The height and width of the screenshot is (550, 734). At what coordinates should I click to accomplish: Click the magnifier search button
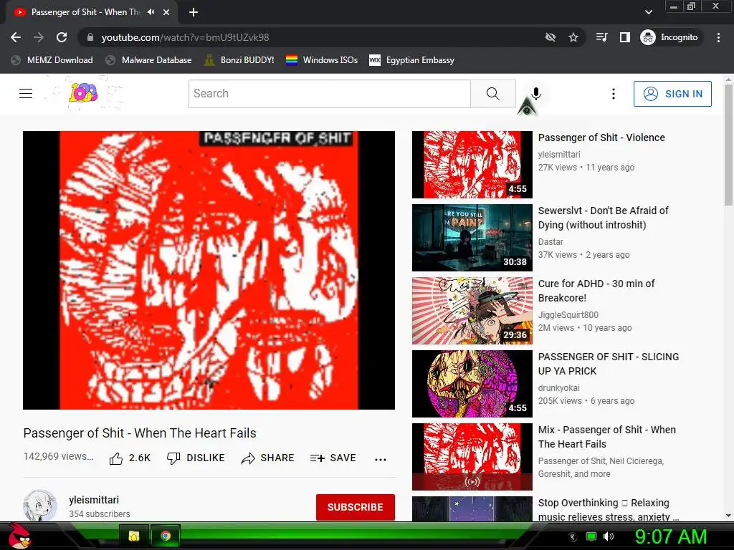493,94
